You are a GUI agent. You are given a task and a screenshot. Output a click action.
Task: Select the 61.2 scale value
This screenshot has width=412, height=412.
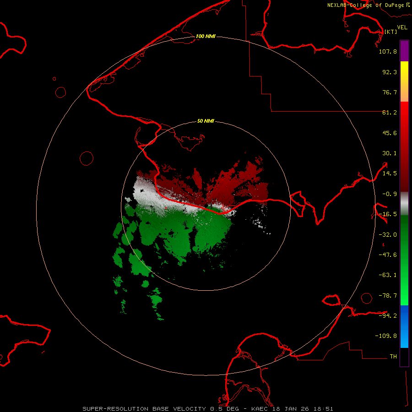pos(390,113)
